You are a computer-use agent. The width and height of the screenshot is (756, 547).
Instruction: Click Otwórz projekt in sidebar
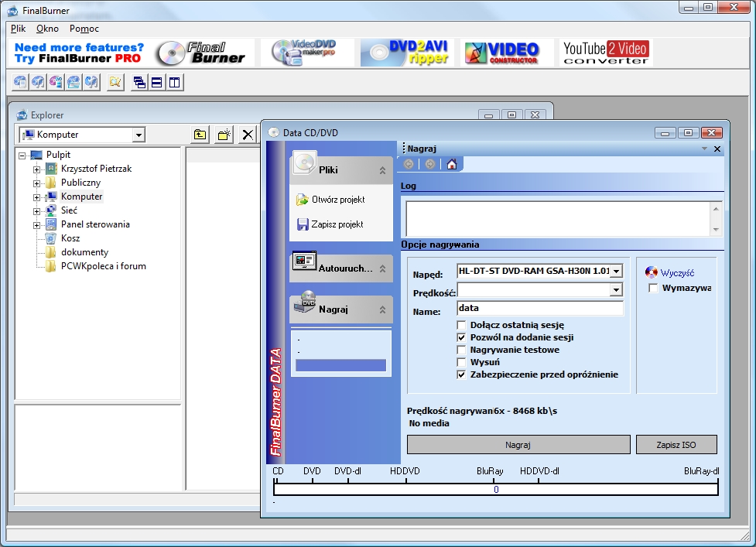[x=338, y=200]
